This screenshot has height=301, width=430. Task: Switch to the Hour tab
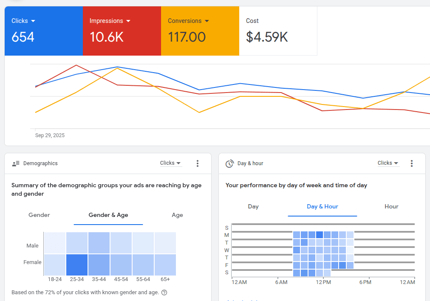(x=391, y=207)
